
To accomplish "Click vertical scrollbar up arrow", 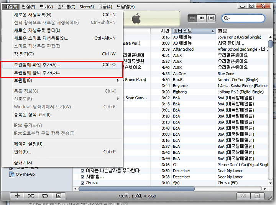I will point(270,37).
